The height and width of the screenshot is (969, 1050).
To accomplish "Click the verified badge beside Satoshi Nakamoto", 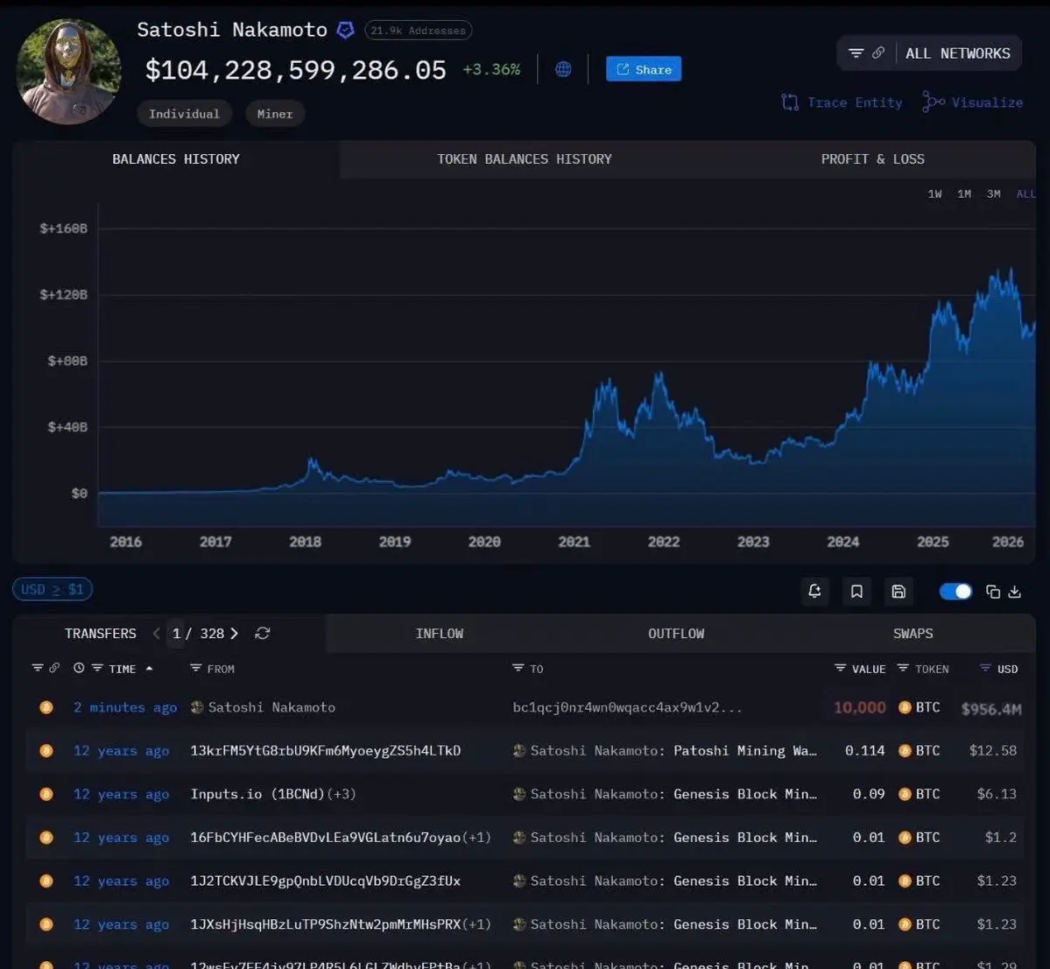I will (x=346, y=31).
